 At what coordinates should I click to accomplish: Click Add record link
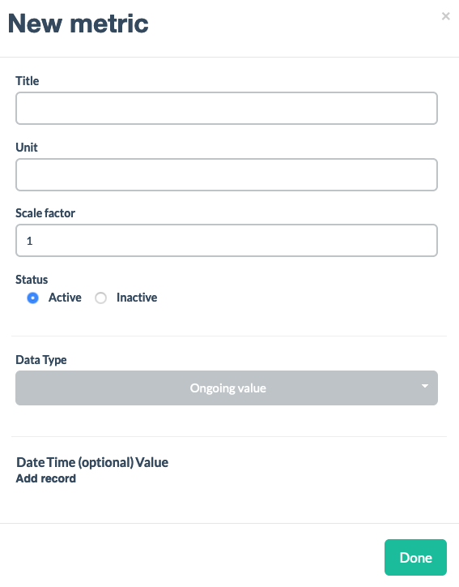click(x=46, y=478)
